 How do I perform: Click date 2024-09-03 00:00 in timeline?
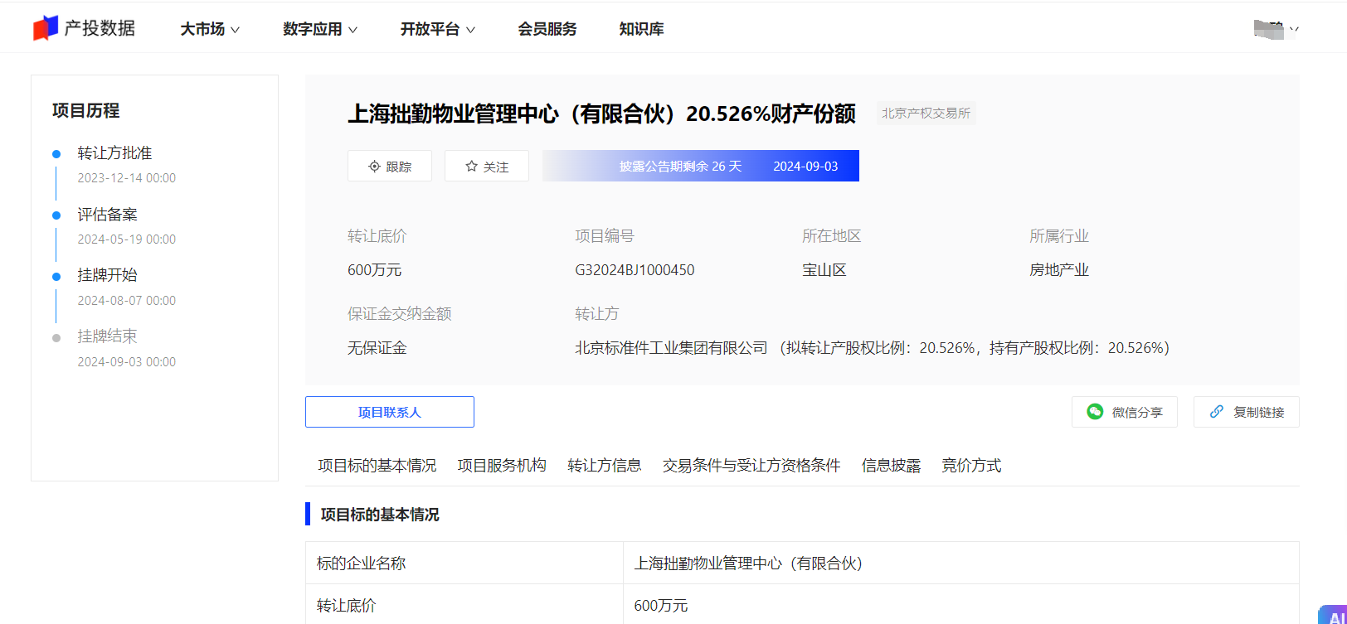click(x=127, y=362)
